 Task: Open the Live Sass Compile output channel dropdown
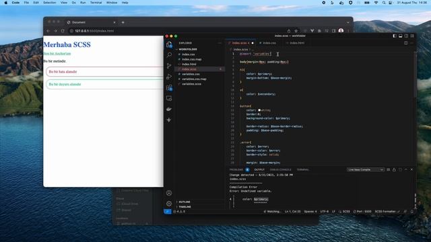click(365, 170)
